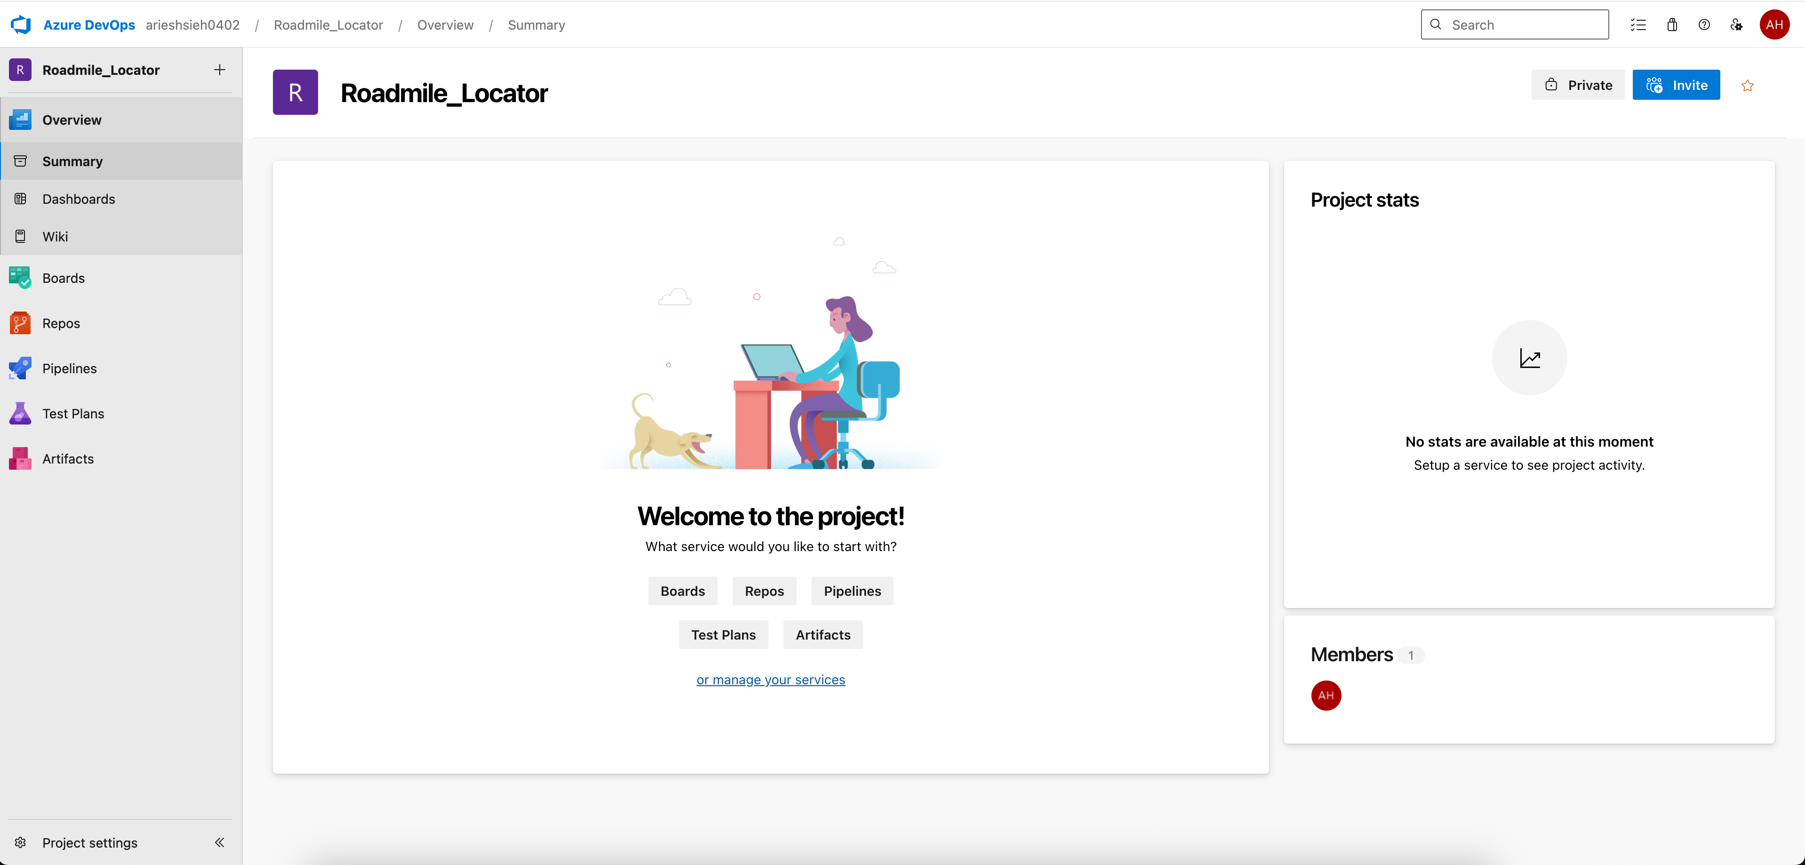1805x865 pixels.
Task: Select Dashboards in the Overview menu
Action: click(x=79, y=199)
